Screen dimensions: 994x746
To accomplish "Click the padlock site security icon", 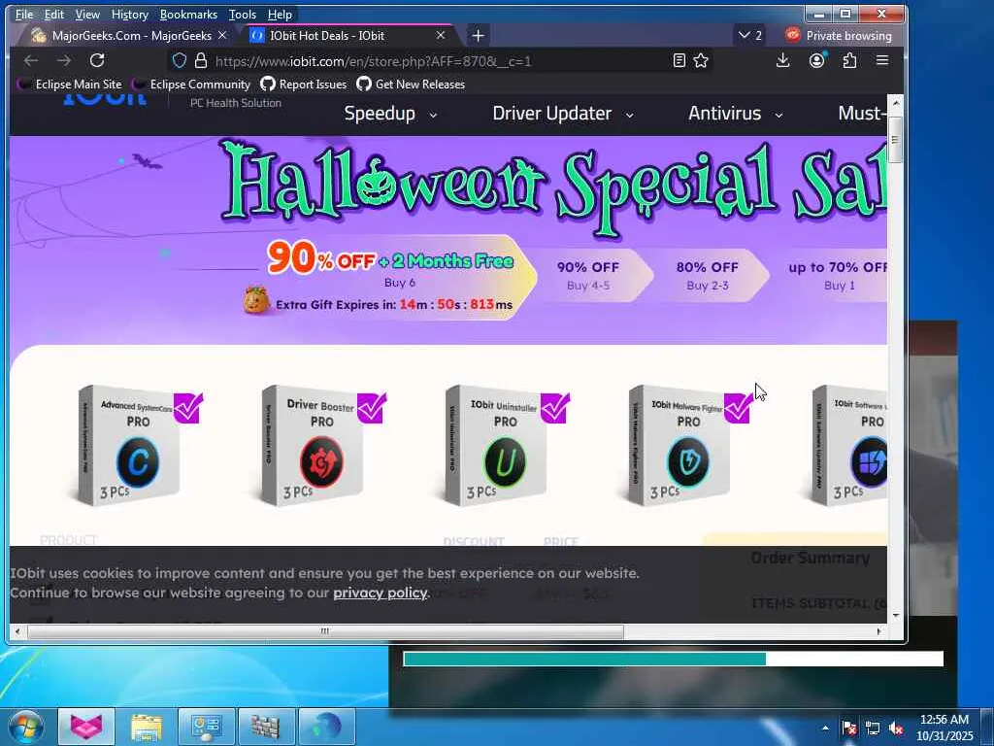I will point(201,60).
